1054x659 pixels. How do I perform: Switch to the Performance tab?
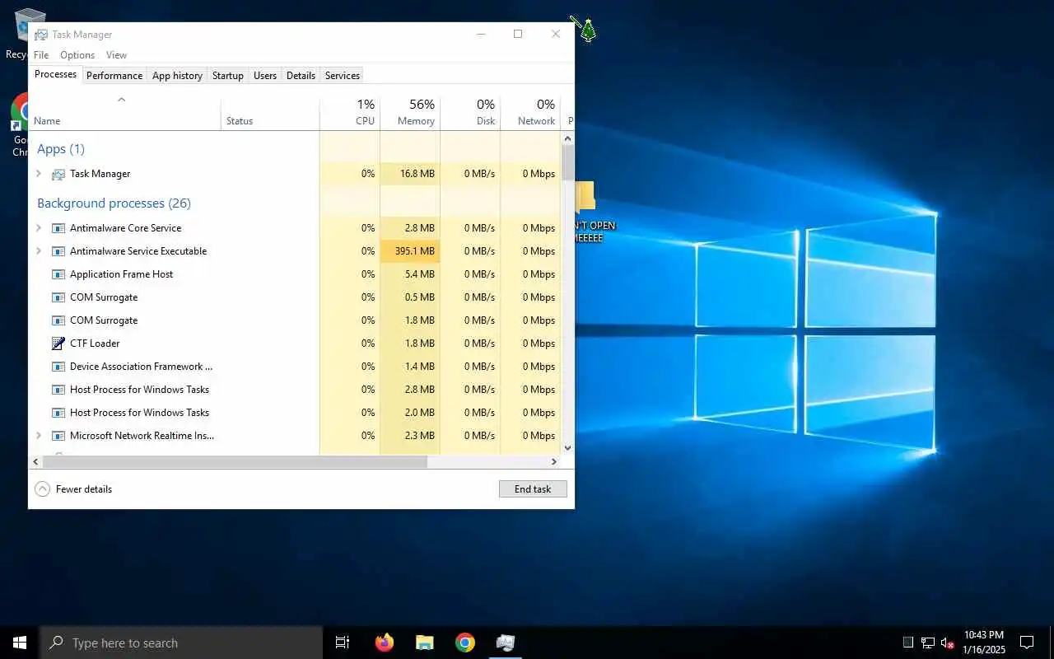[x=114, y=76]
